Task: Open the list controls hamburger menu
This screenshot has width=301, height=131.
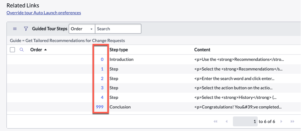Action: click(x=15, y=29)
